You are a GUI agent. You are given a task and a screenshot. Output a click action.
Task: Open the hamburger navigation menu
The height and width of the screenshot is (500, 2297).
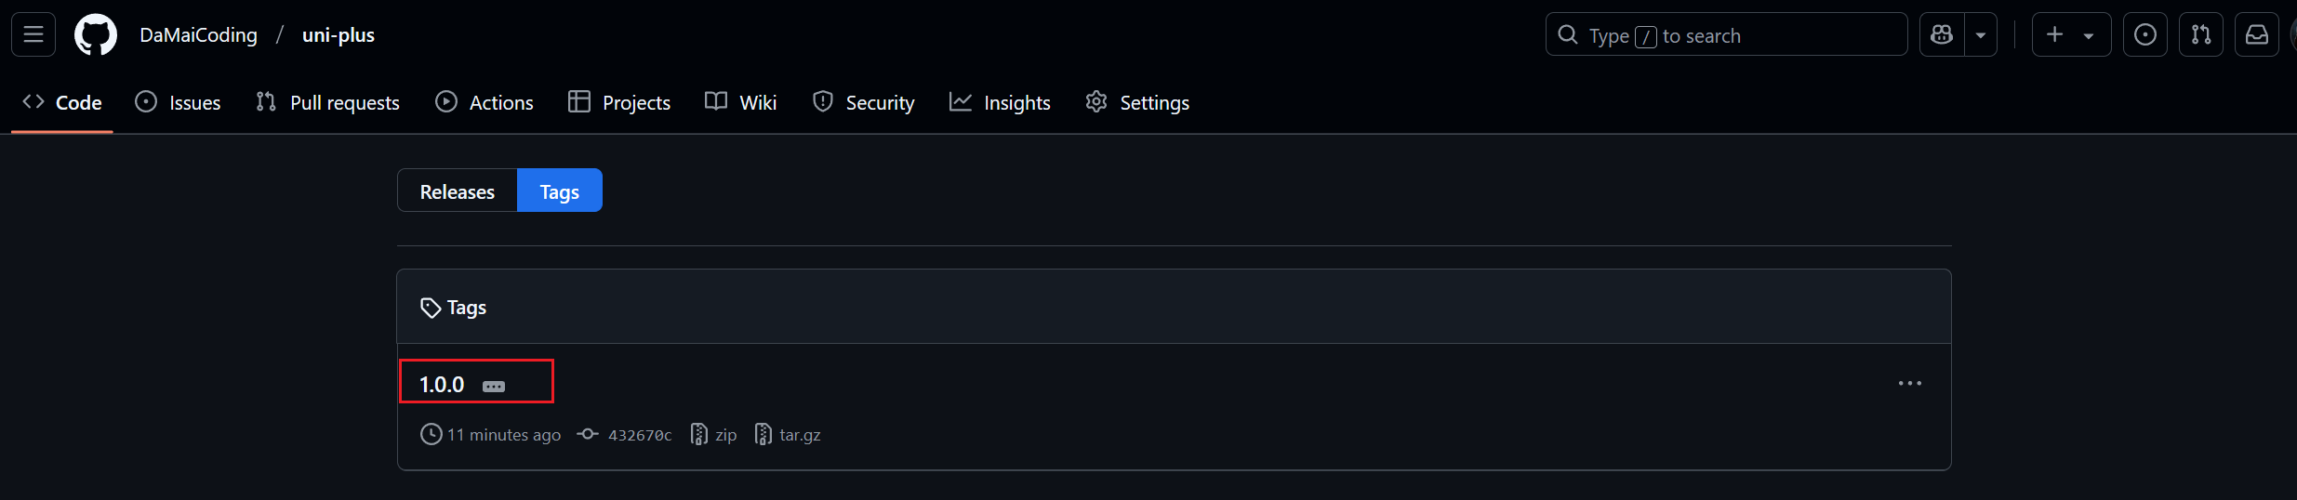tap(33, 35)
